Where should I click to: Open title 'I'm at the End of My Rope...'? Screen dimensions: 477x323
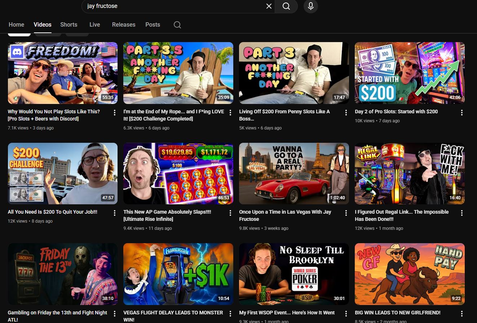pos(174,115)
